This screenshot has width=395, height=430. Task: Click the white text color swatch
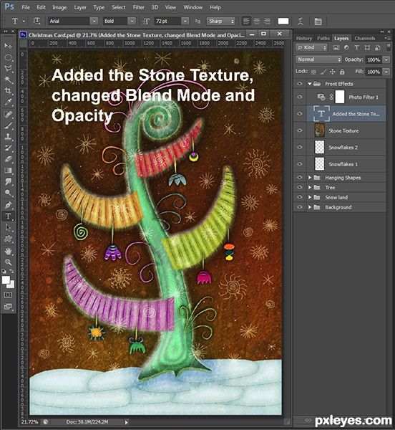point(283,21)
